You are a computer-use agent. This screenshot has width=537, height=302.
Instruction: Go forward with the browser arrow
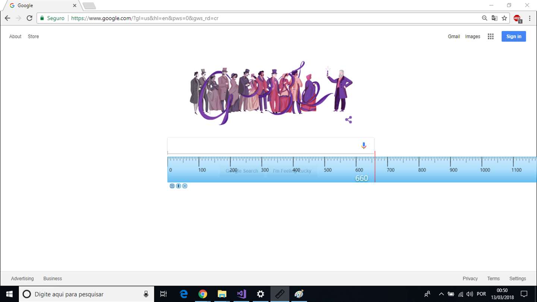[18, 18]
